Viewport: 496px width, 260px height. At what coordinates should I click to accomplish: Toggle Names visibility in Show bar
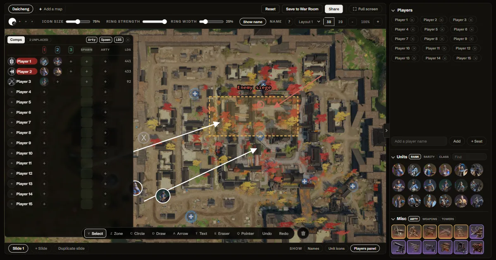coord(313,248)
